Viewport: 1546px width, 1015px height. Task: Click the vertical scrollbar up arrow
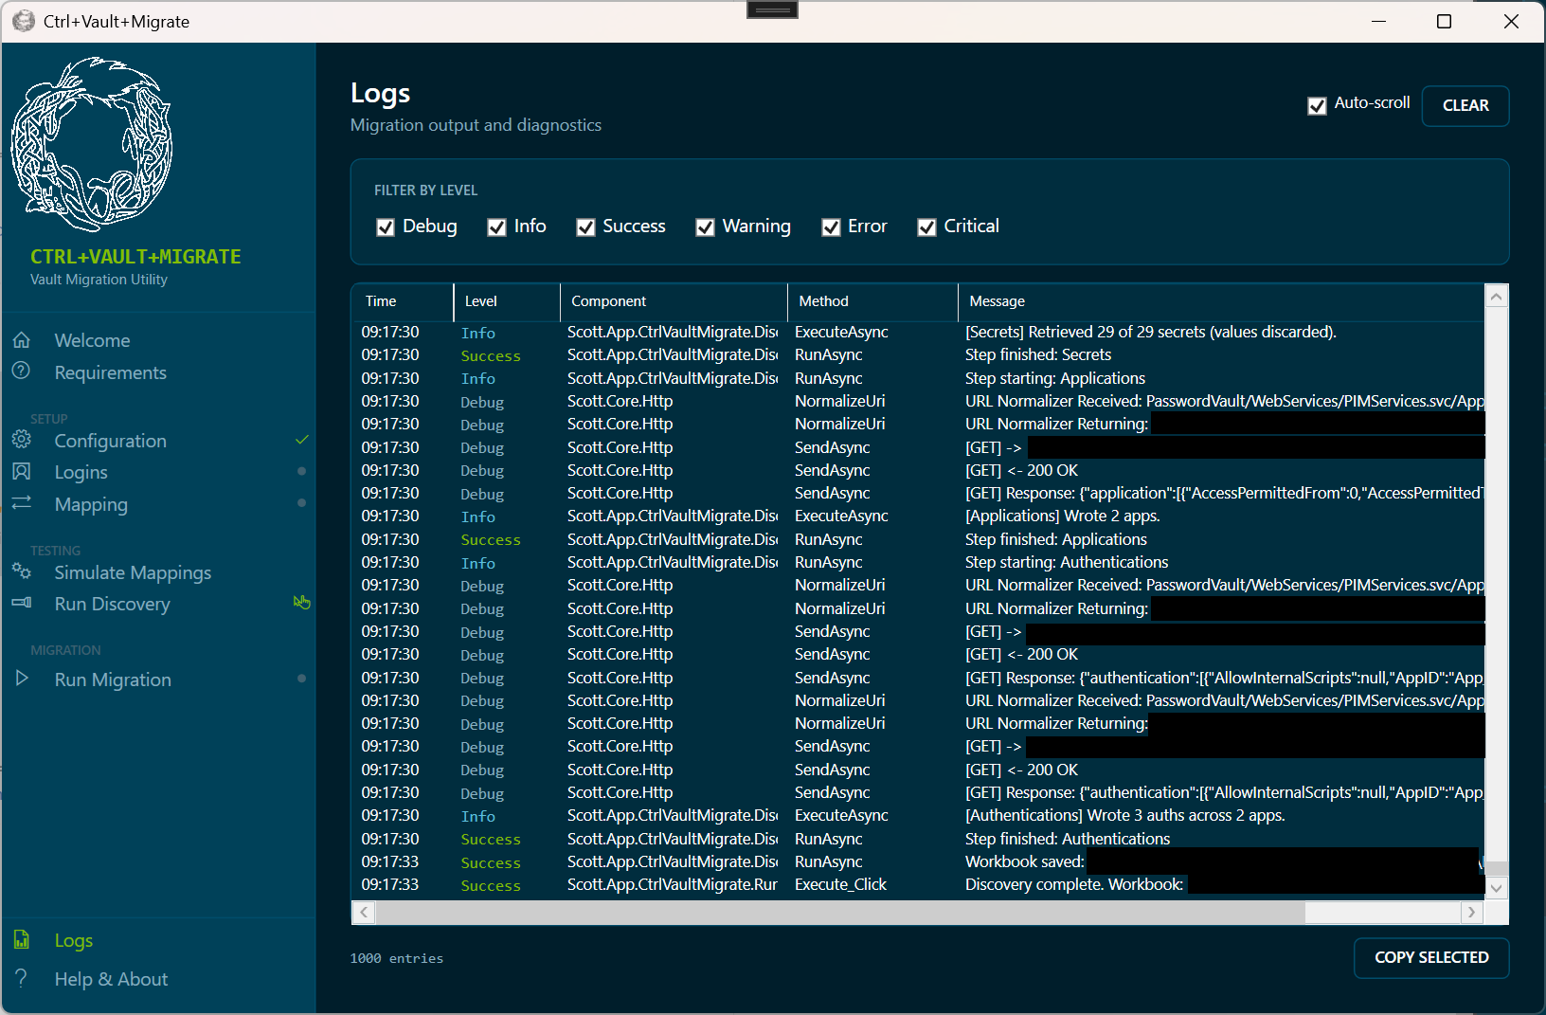point(1496,297)
